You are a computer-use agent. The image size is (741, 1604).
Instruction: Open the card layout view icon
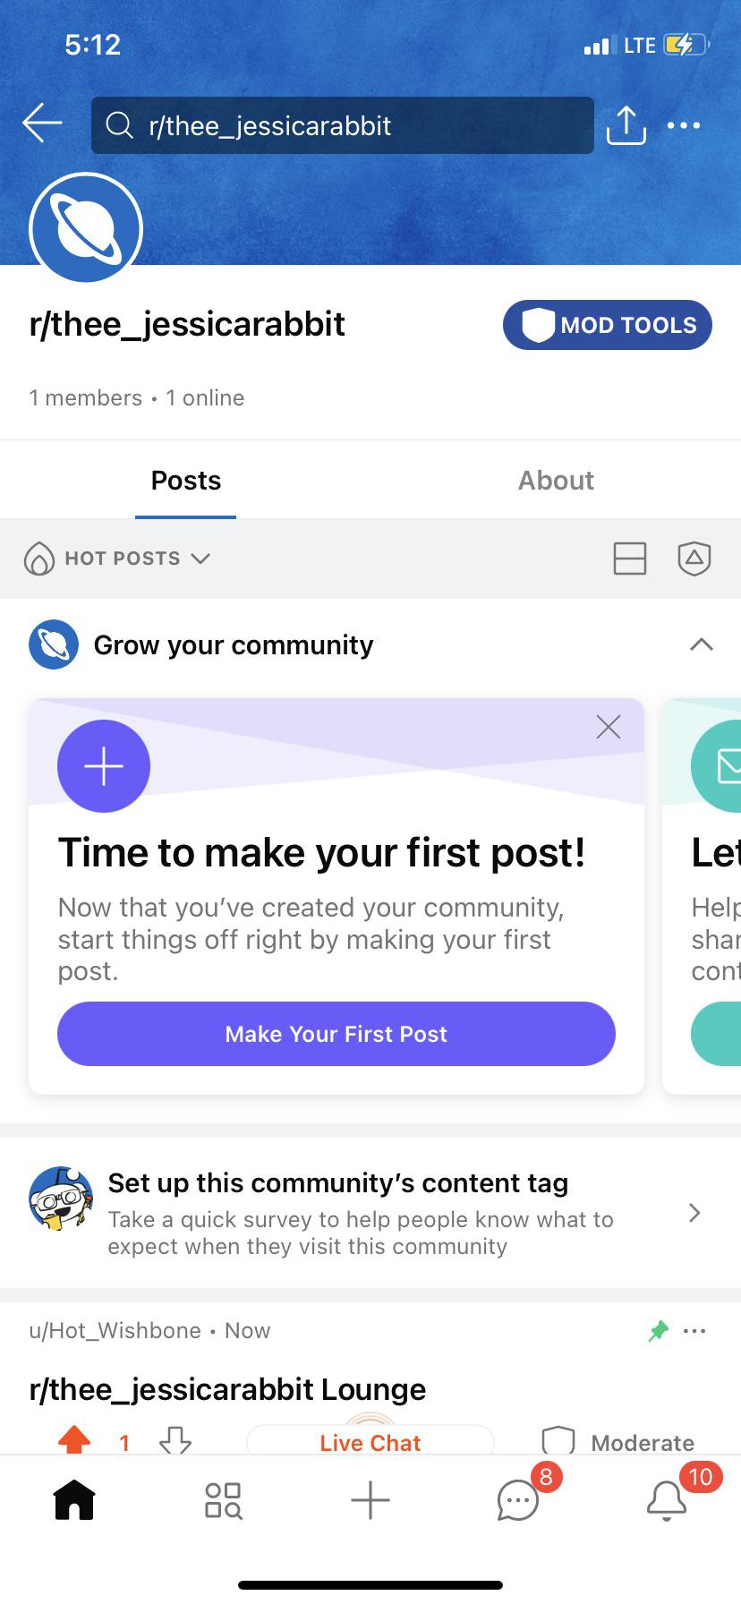(x=630, y=559)
